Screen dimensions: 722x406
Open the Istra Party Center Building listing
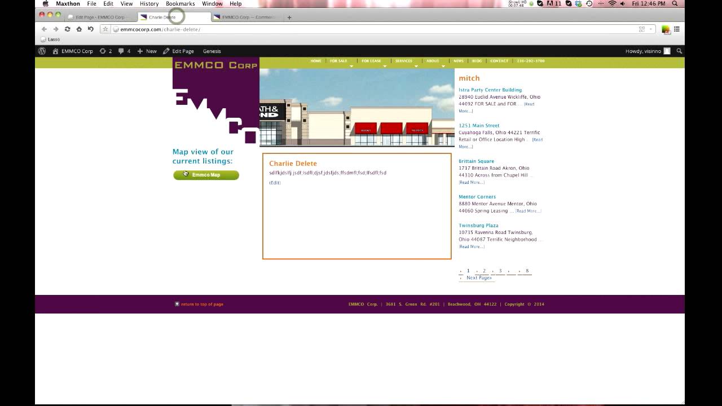pyautogui.click(x=490, y=90)
